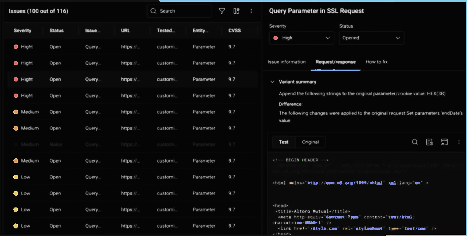Screen dimensions: 467x236
Task: Open the column layout settings icon
Action: click(x=236, y=11)
